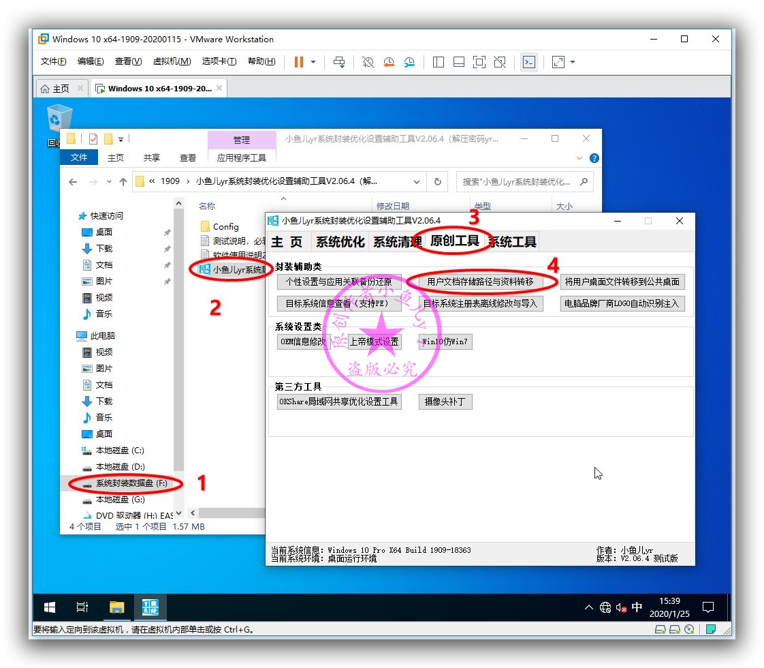Screen dimensions: 764x668
Task: Click the OEM信息修改 button
Action: 304,341
